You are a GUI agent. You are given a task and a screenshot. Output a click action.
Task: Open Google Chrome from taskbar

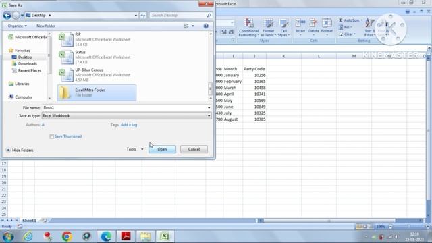pyautogui.click(x=67, y=236)
